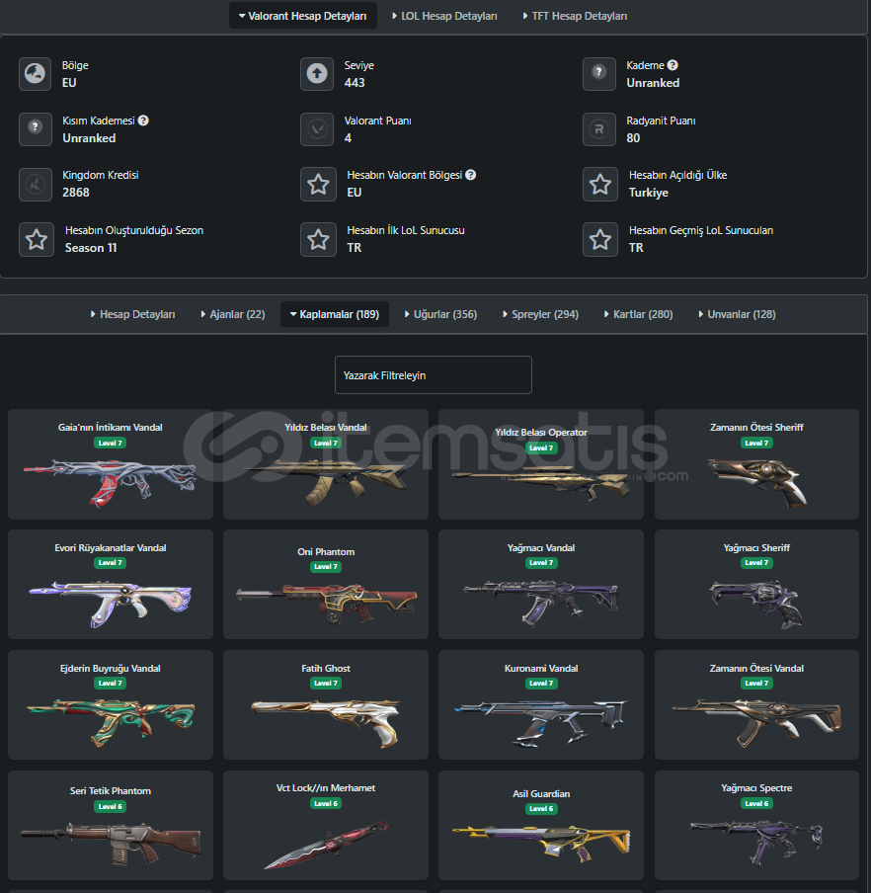871x893 pixels.
Task: Open the Spreyler (294) tab
Action: point(541,314)
